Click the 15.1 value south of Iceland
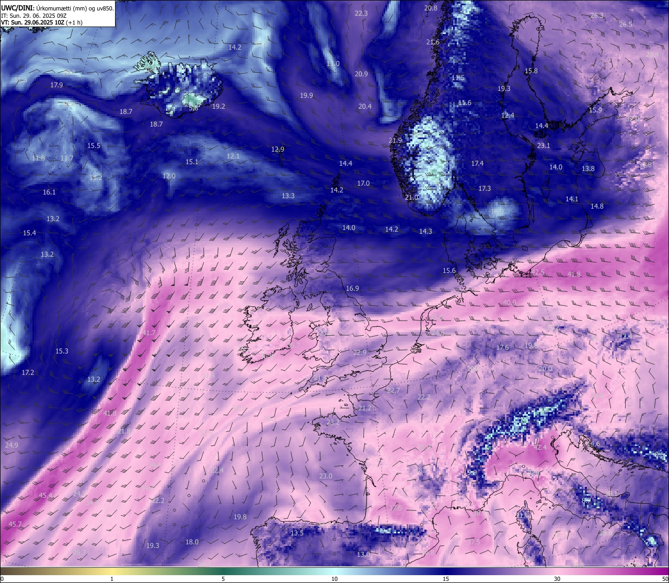This screenshot has height=583, width=669. point(192,162)
